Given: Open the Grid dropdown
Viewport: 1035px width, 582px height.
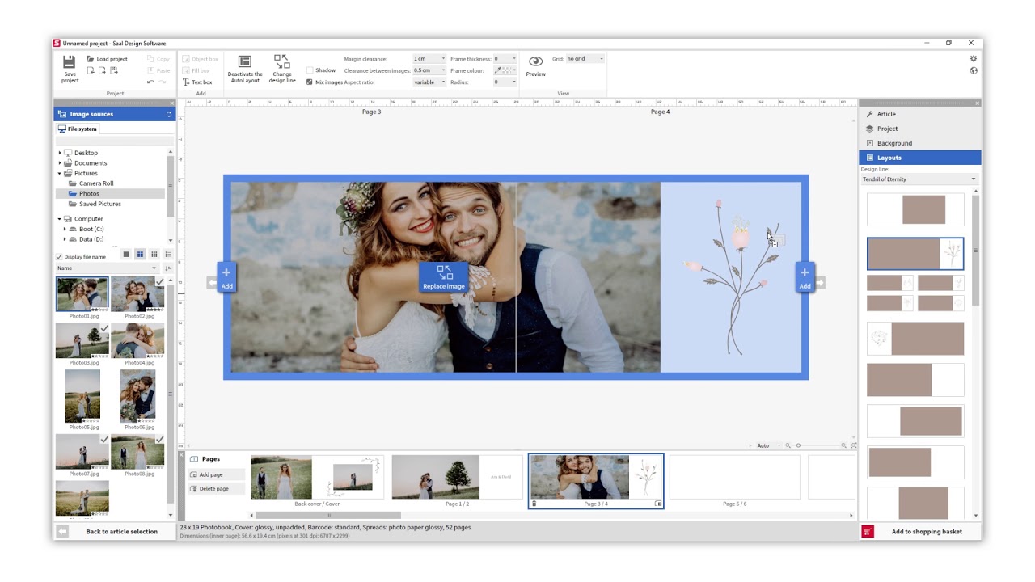Looking at the screenshot, I should tap(585, 59).
